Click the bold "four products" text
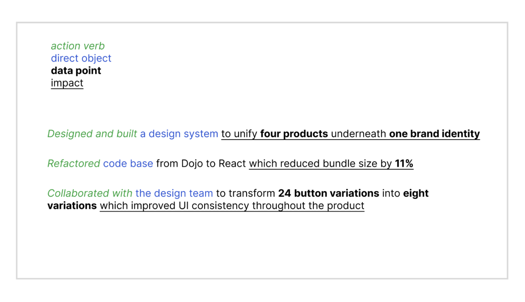This screenshot has height=302, width=525. point(294,134)
